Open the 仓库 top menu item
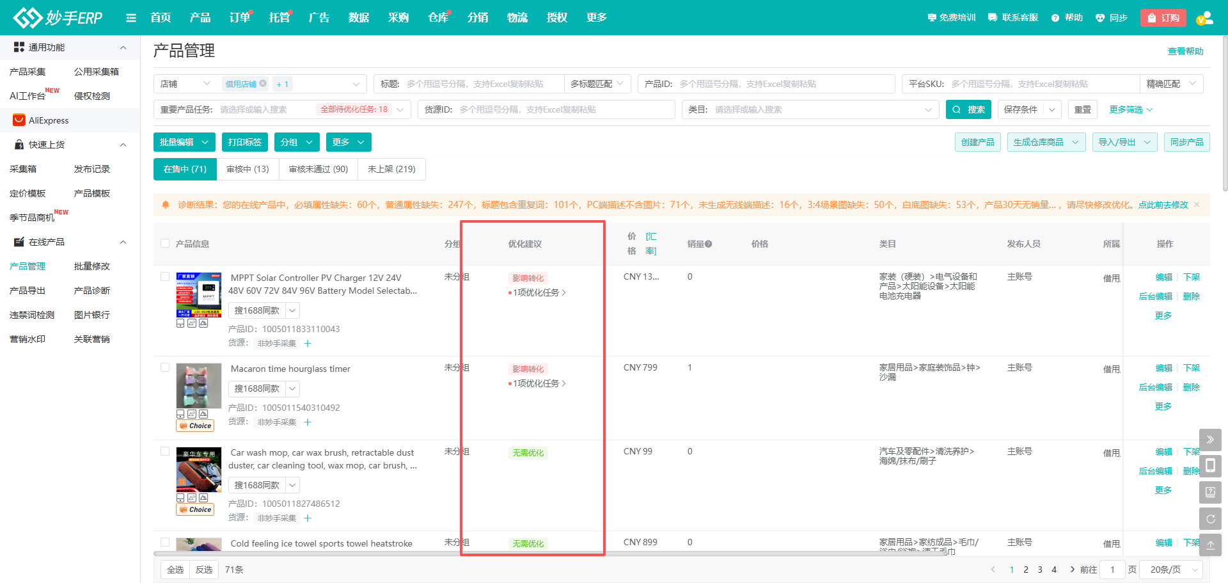Screen dimensions: 1228x583 pos(437,18)
